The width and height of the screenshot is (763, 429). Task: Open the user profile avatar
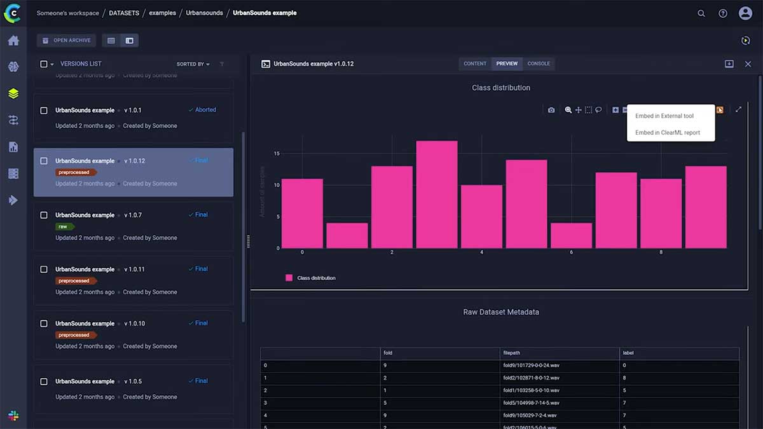pos(745,13)
